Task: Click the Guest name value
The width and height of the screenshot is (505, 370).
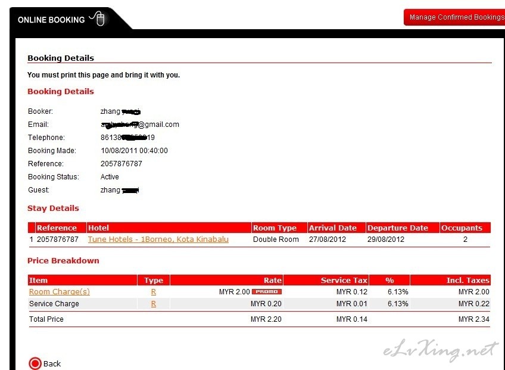Action: tap(120, 190)
